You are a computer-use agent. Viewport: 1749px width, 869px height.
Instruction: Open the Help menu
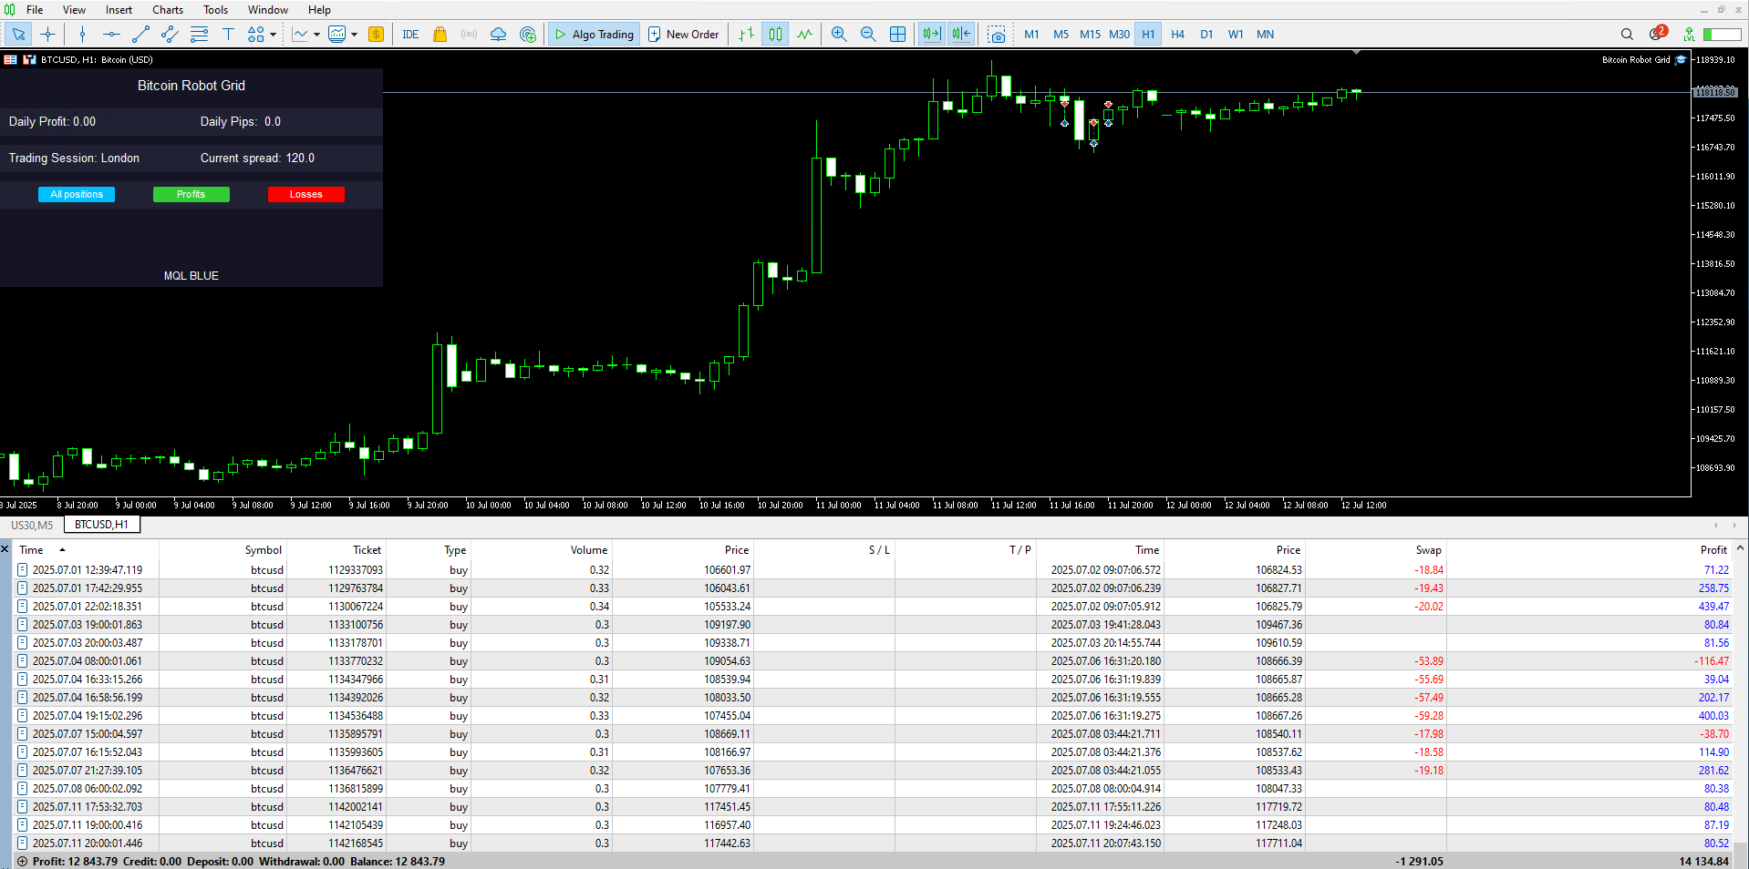(x=319, y=10)
